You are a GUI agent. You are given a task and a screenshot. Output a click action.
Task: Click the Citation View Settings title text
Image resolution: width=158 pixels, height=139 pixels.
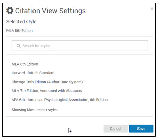click(x=51, y=11)
